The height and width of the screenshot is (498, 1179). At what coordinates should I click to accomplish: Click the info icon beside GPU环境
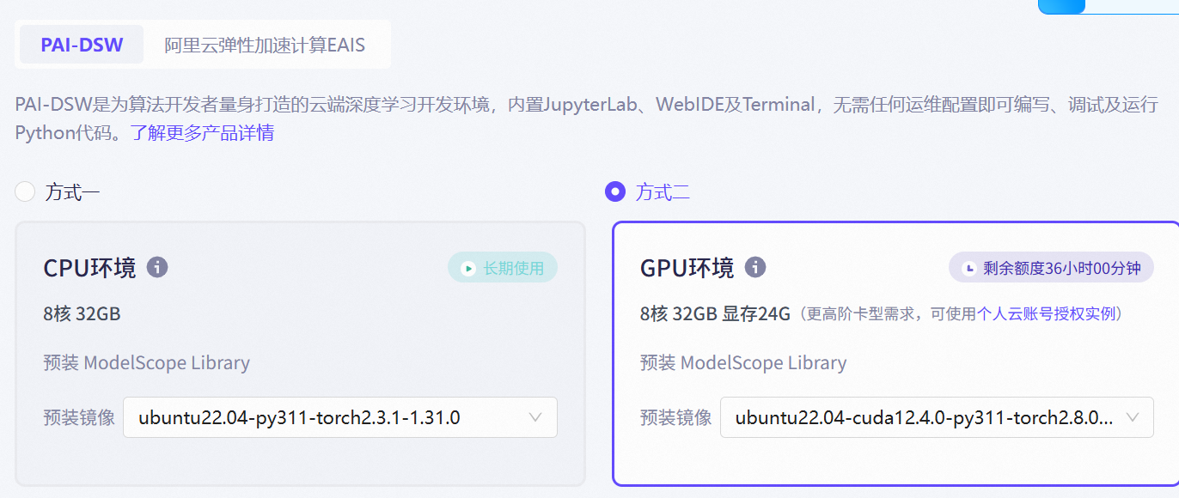point(755,267)
